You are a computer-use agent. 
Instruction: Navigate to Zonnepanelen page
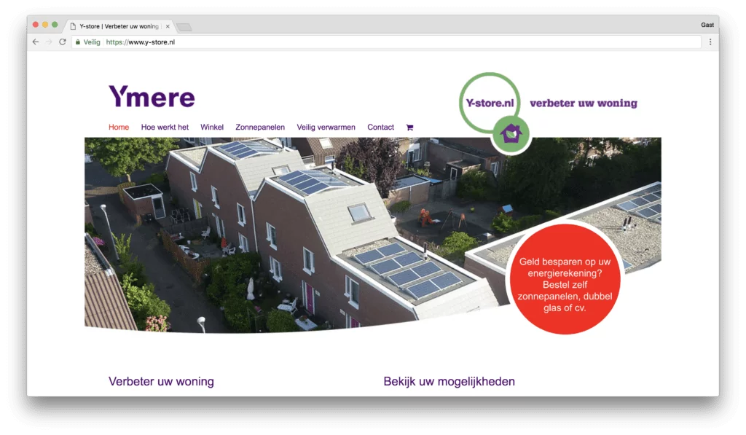coord(260,128)
